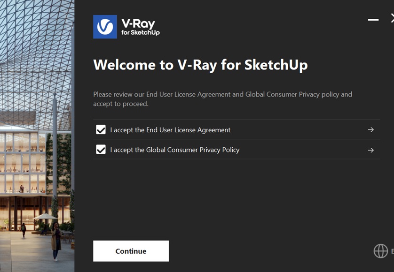Click the minimize dash icon

click(373, 20)
